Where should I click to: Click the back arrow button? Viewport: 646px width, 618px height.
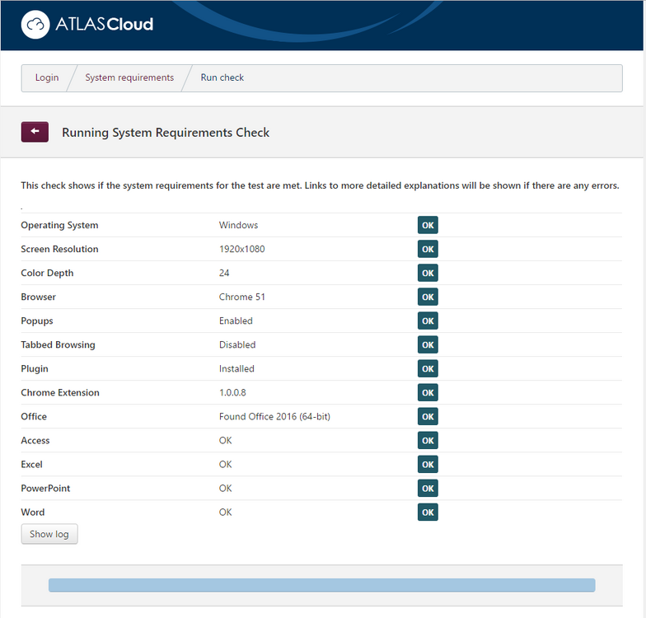click(35, 132)
